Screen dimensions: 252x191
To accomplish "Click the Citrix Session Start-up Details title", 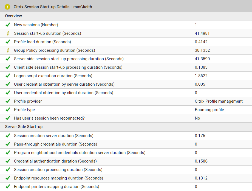I will pos(53,7).
